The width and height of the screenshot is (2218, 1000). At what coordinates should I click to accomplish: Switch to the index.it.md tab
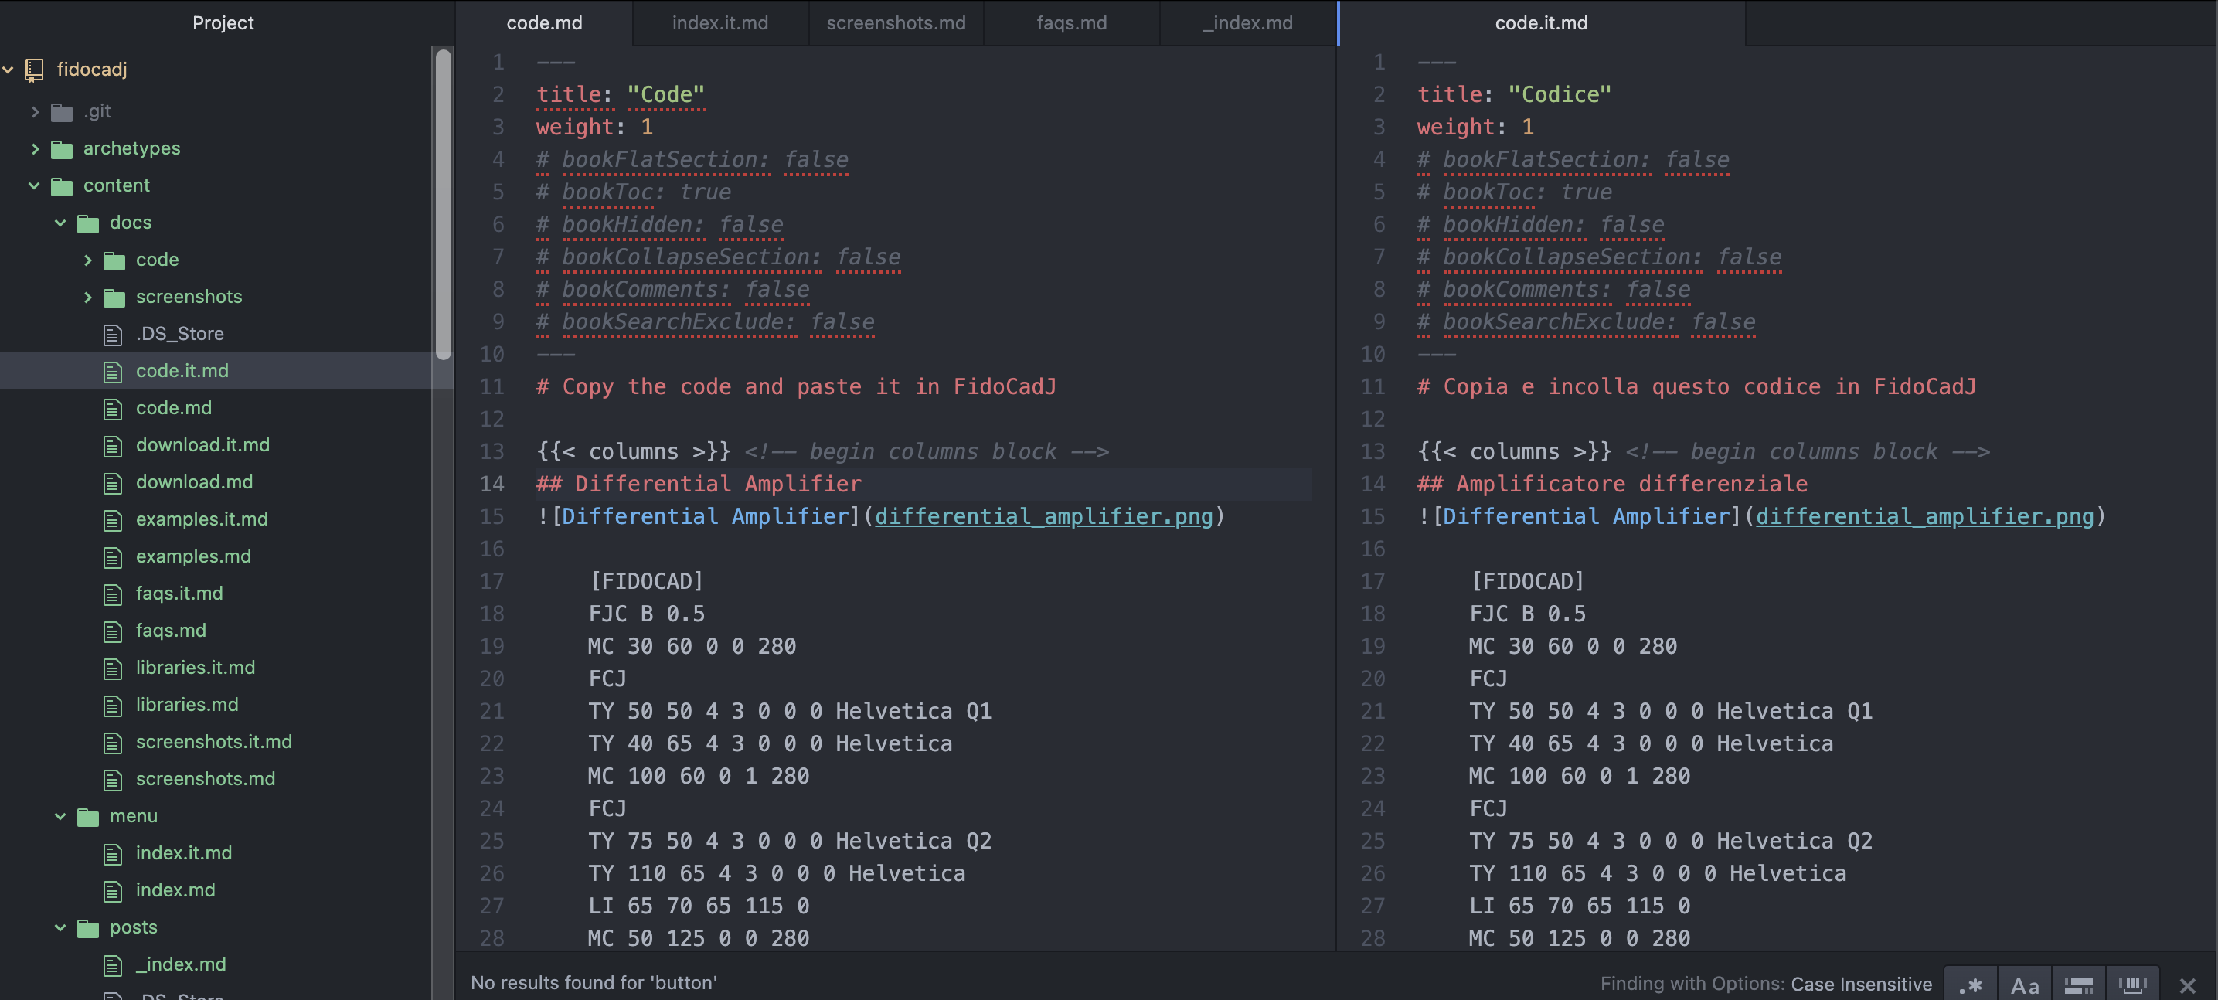[719, 23]
